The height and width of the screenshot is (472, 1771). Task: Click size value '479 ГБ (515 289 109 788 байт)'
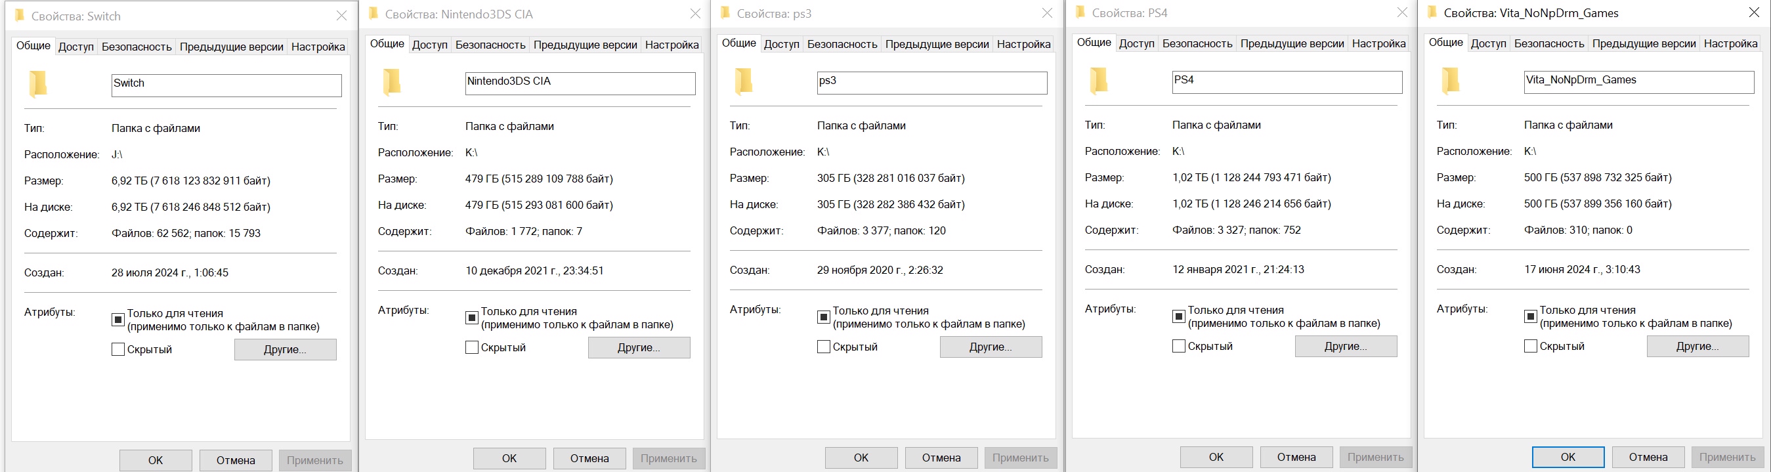point(539,179)
